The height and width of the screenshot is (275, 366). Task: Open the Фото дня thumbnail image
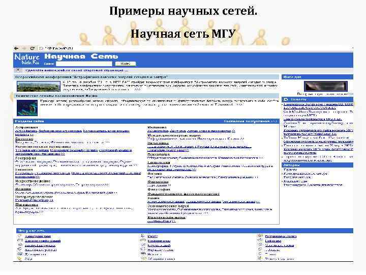coord(326,86)
